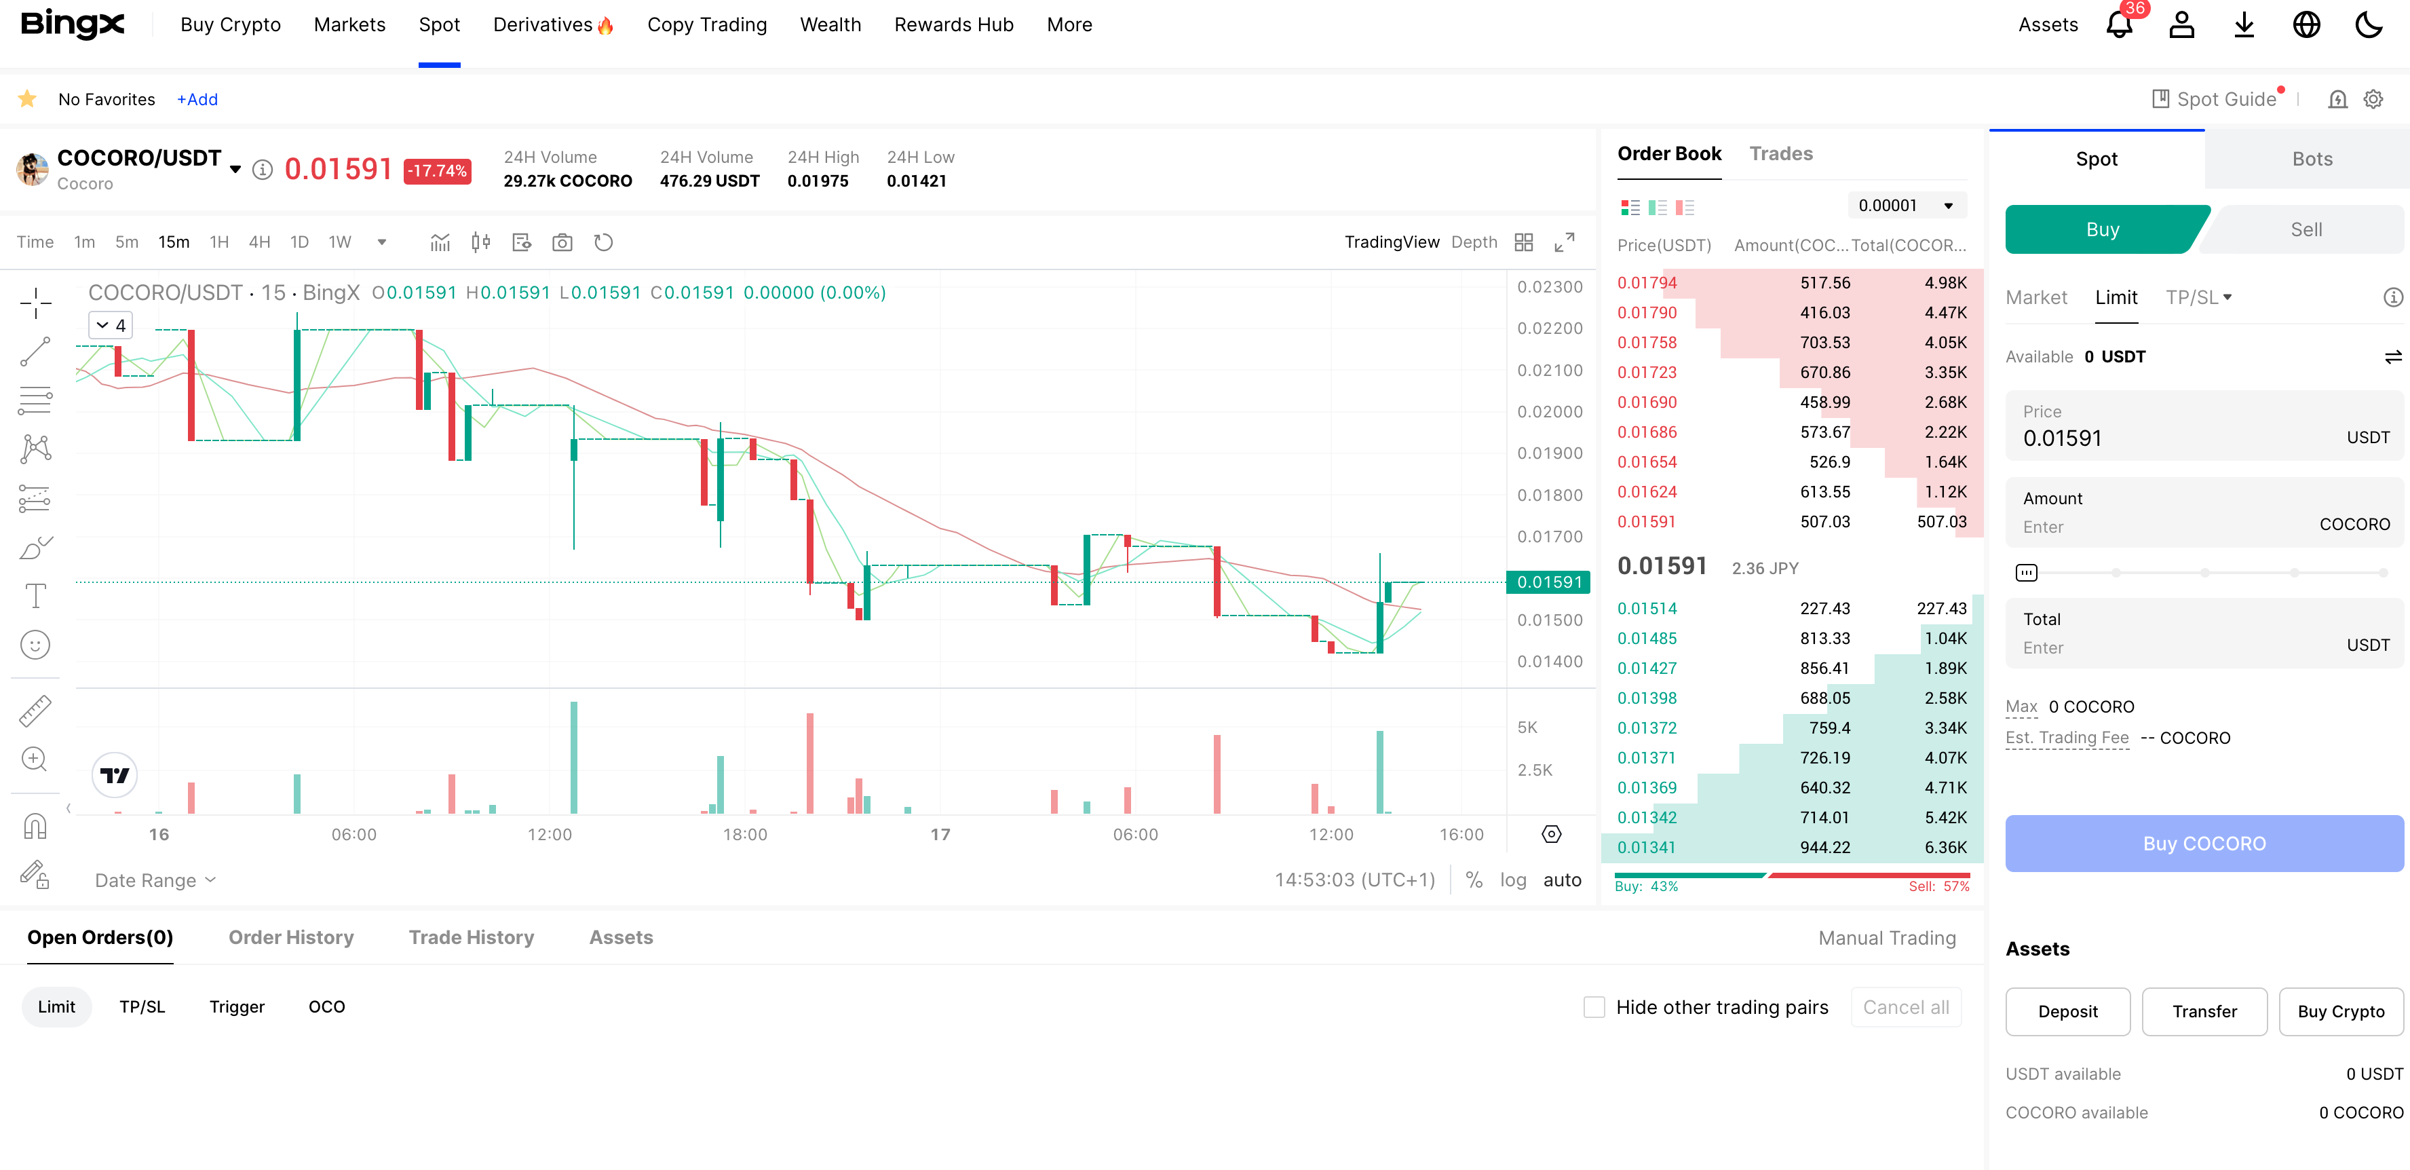Click the transfer arrows beside Available
Image resolution: width=2410 pixels, height=1170 pixels.
click(x=2392, y=356)
